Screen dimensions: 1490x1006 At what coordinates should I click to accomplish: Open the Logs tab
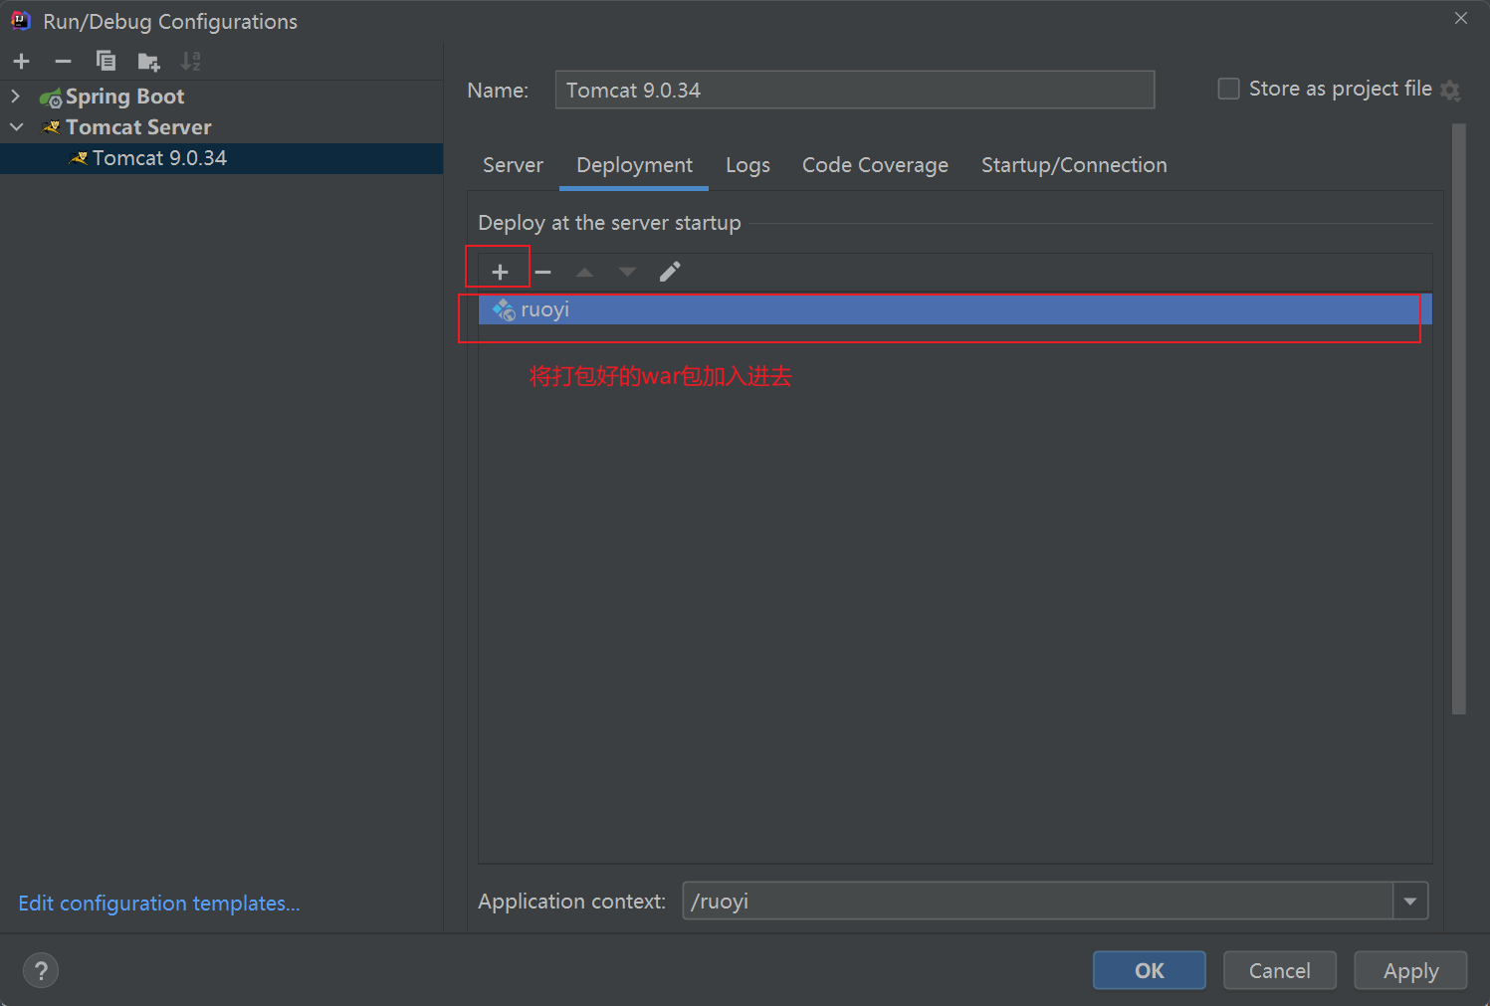pyautogui.click(x=747, y=165)
